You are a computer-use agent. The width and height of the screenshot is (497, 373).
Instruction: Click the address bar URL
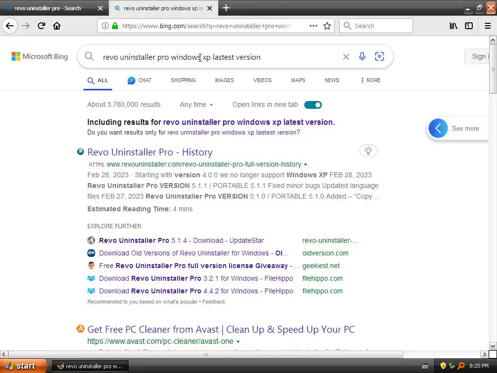pyautogui.click(x=206, y=26)
